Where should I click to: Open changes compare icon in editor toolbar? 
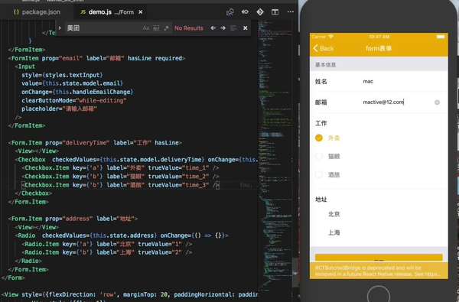point(230,12)
